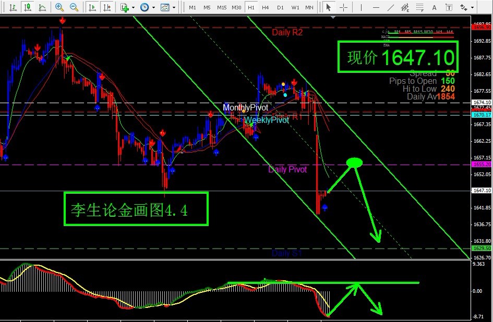Image resolution: width=493 pixels, height=322 pixels.
Task: Click the green ellipse on chart
Action: 355,163
